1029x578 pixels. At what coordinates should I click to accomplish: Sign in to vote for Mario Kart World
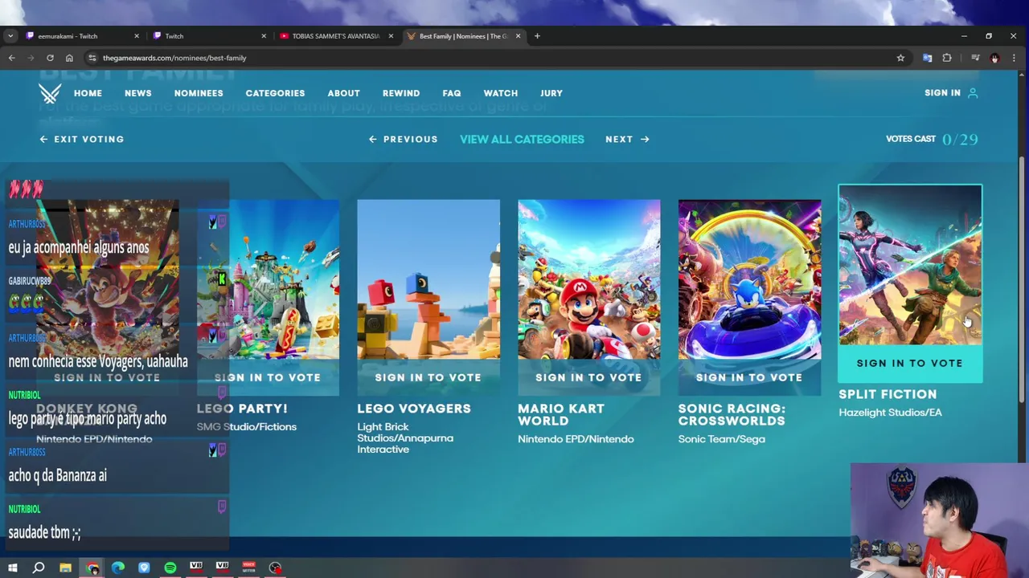(589, 377)
